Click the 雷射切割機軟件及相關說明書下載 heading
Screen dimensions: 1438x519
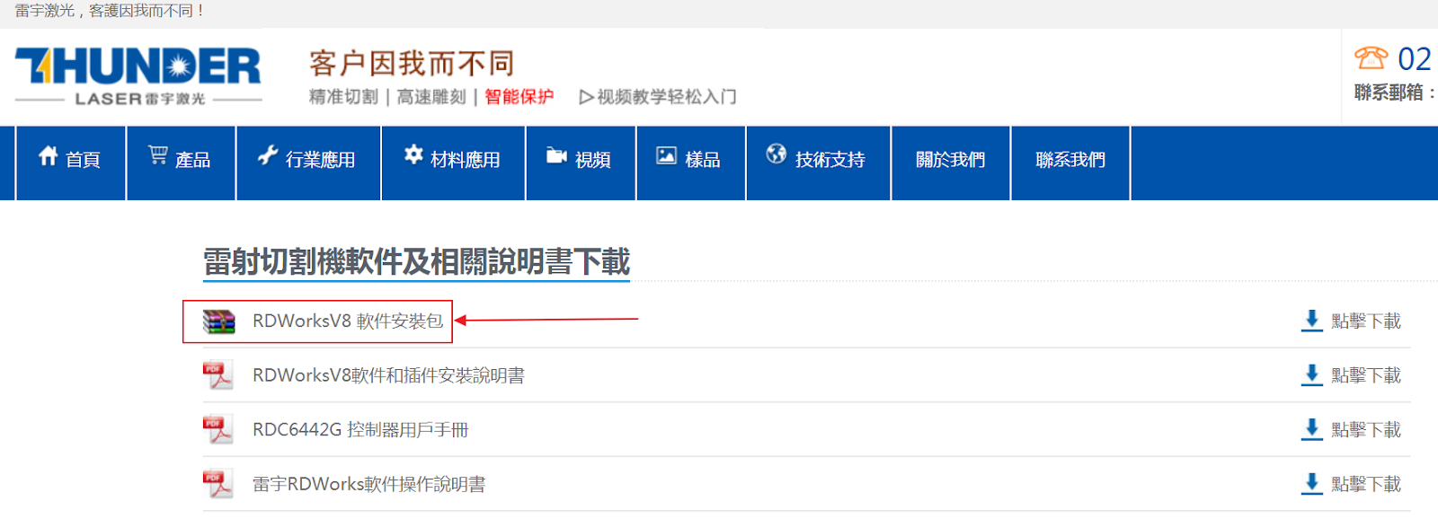pos(417,261)
